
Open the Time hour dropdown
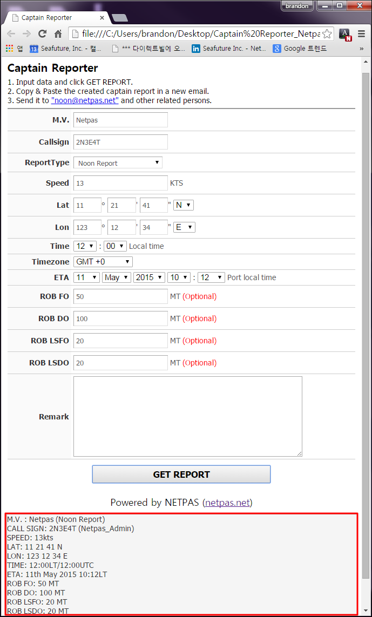point(85,246)
